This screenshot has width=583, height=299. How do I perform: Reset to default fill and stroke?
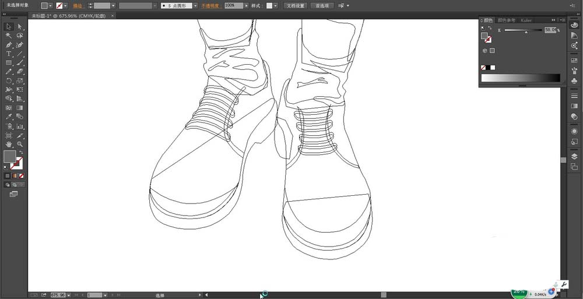pyautogui.click(x=6, y=168)
